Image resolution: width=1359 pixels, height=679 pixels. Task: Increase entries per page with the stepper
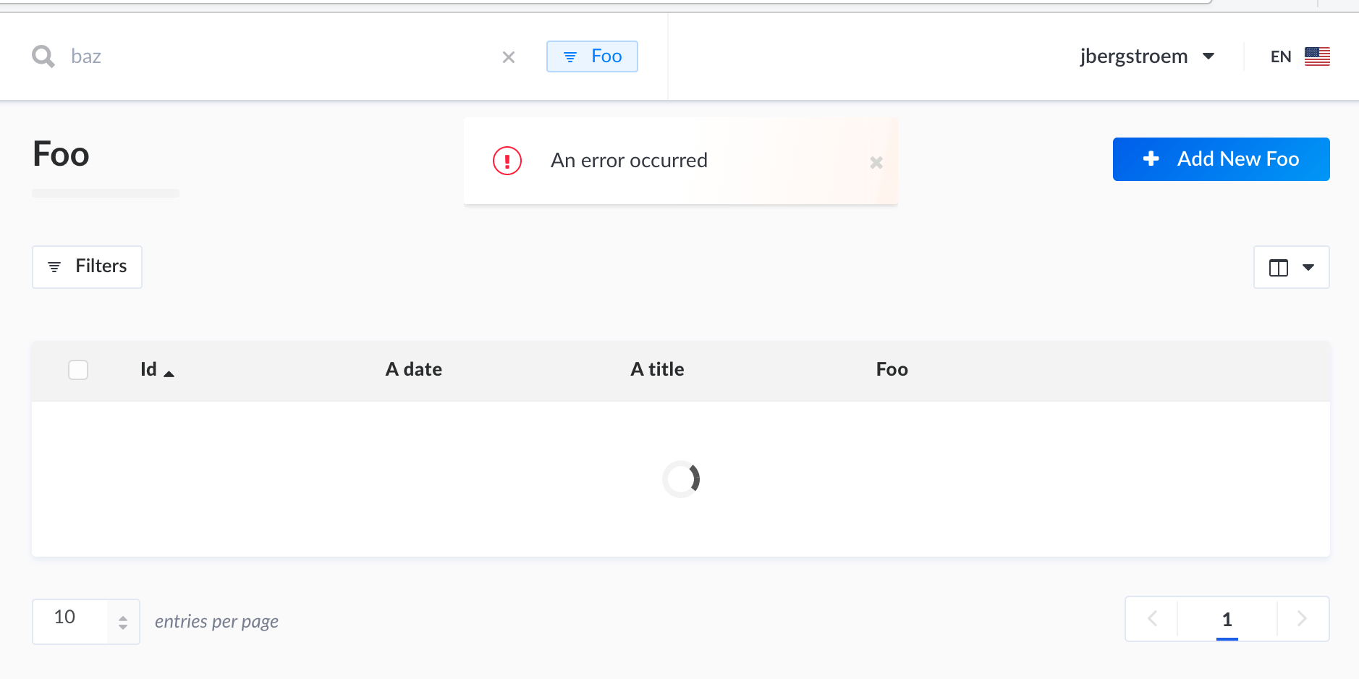pos(122,616)
